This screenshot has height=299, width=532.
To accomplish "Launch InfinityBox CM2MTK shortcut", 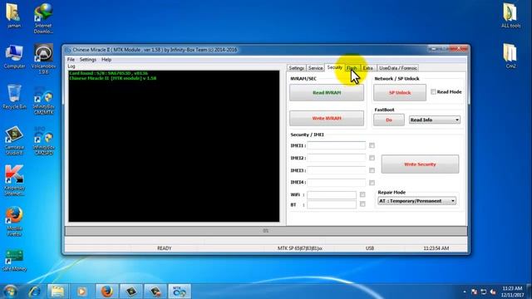I will tap(43, 100).
